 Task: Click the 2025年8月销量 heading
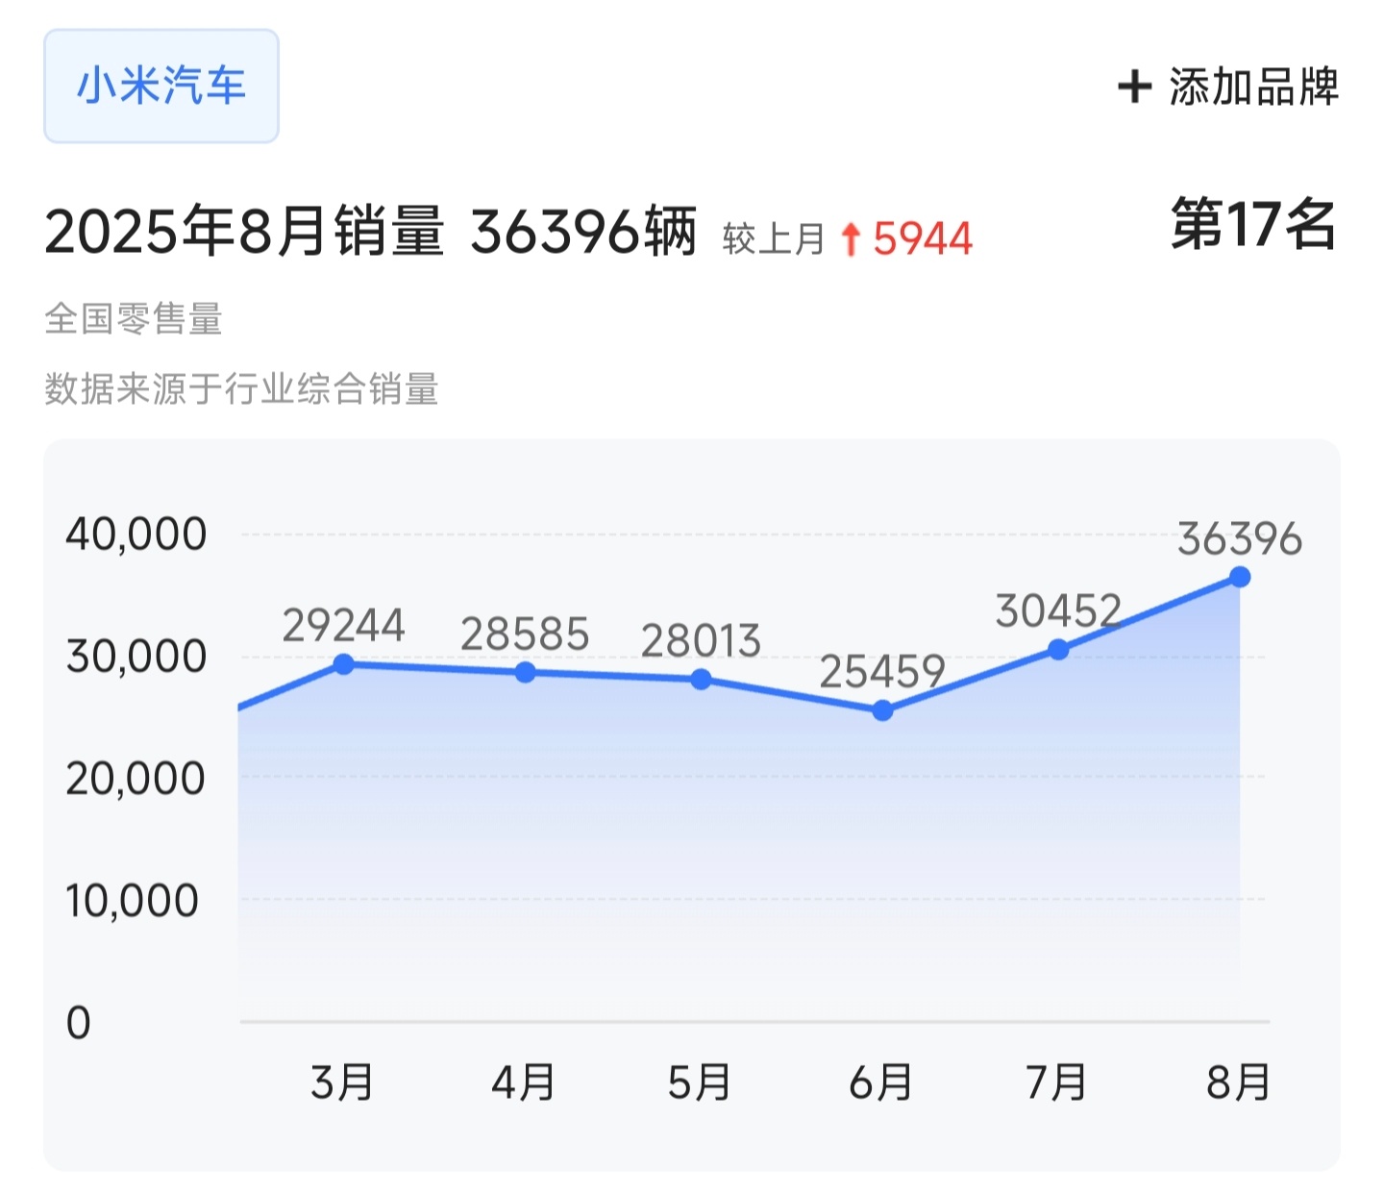(x=245, y=232)
